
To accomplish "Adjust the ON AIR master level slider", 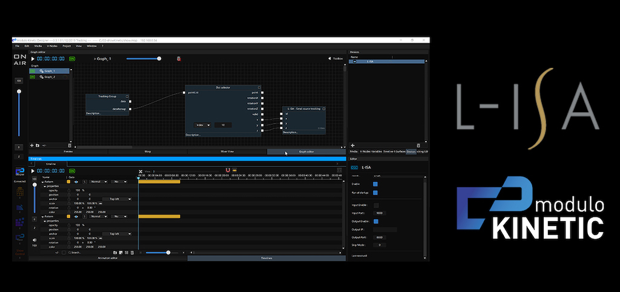I will tap(19, 91).
